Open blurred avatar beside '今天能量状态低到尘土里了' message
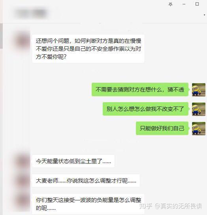The width and height of the screenshot is (207, 215). tap(23, 161)
